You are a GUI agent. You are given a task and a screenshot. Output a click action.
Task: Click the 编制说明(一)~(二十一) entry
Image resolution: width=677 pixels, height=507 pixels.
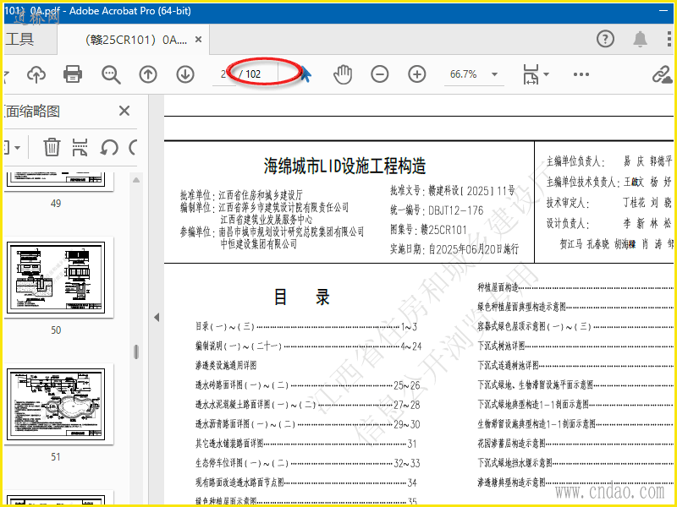click(x=308, y=346)
